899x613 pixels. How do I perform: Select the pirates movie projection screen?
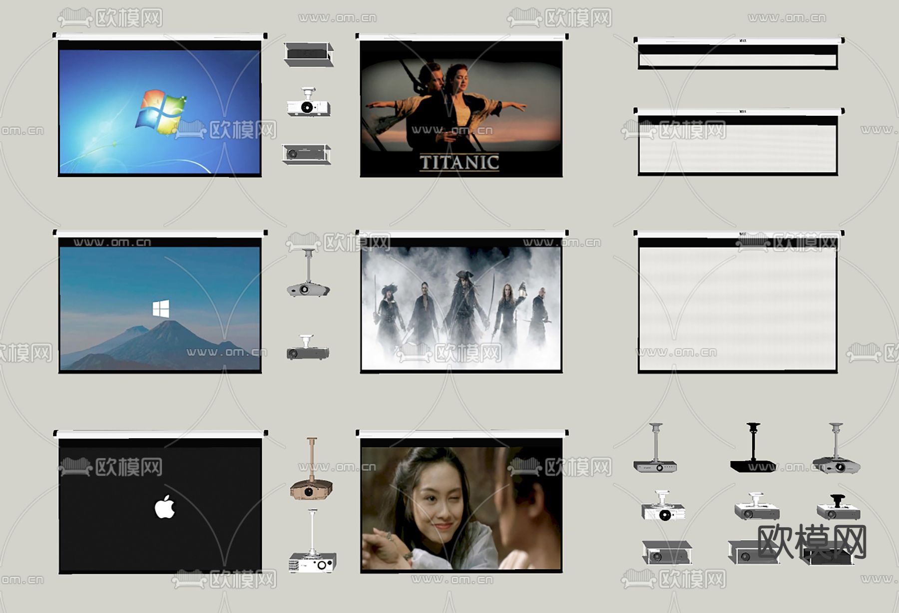coord(461,302)
